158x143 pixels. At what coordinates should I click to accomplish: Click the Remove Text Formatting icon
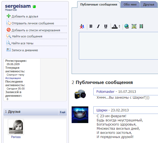[82, 26]
